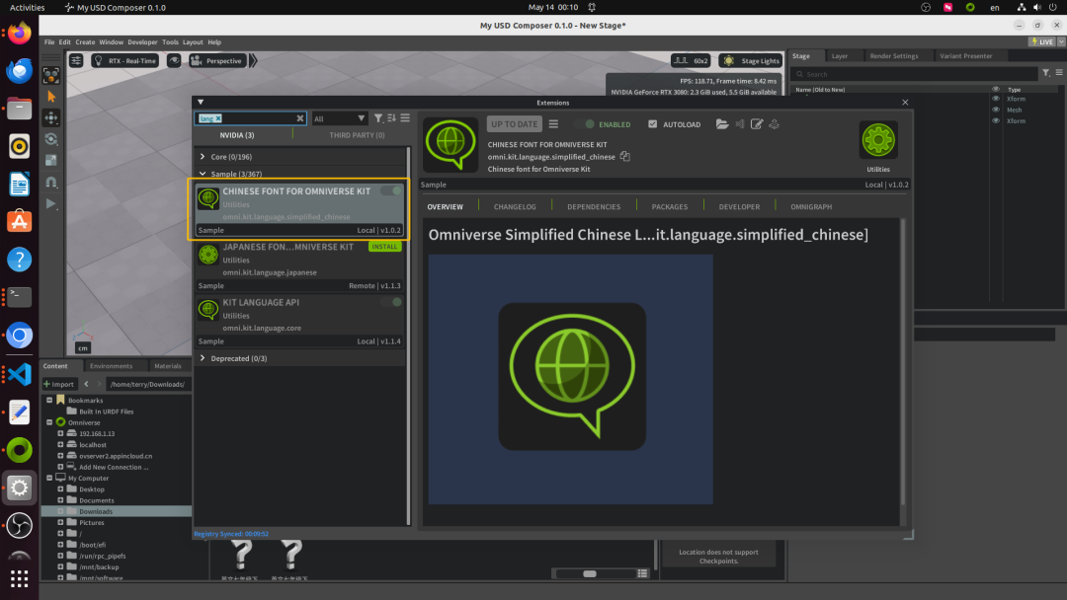
Task: Activate the Scale tool
Action: point(51,161)
